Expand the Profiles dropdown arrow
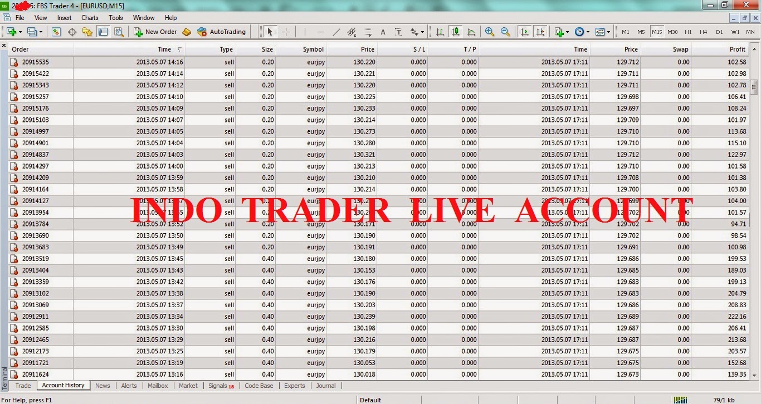Image resolution: width=761 pixels, height=404 pixels. tap(41, 32)
